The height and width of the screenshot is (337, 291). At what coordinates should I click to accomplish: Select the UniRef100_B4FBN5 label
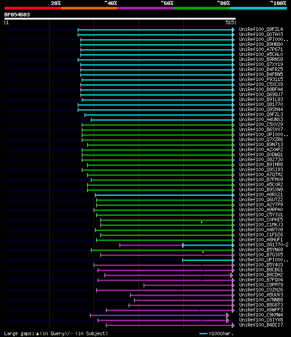click(x=261, y=74)
